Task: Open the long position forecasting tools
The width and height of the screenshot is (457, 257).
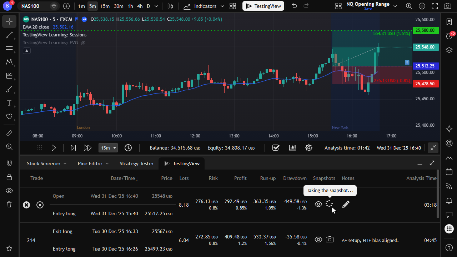Action: [x=9, y=76]
